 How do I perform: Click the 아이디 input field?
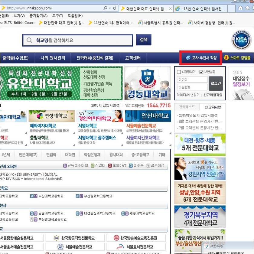coord(192,80)
